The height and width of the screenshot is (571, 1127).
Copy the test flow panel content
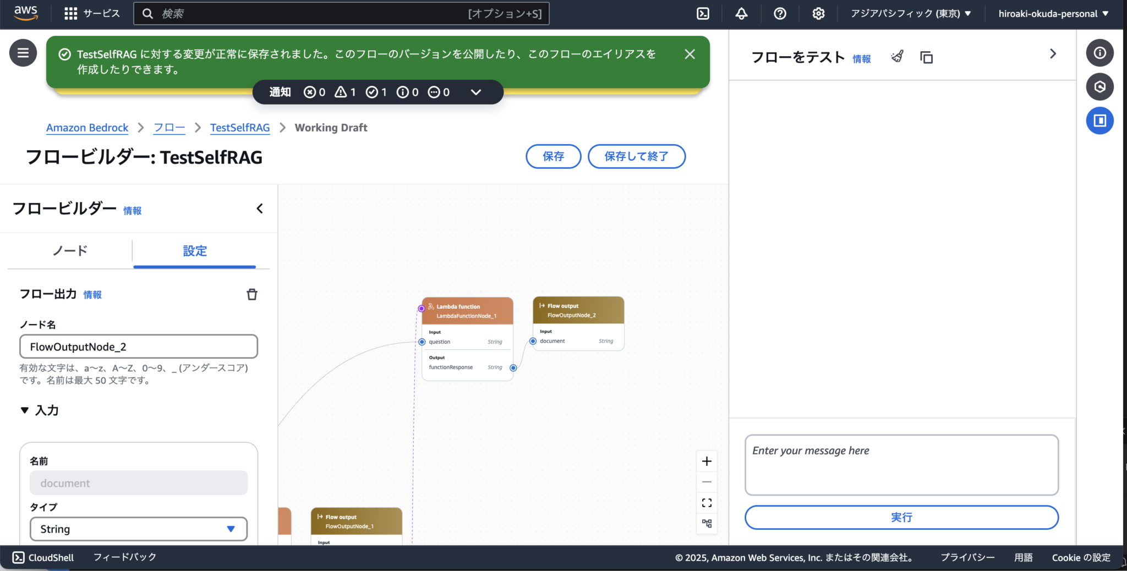coord(926,57)
